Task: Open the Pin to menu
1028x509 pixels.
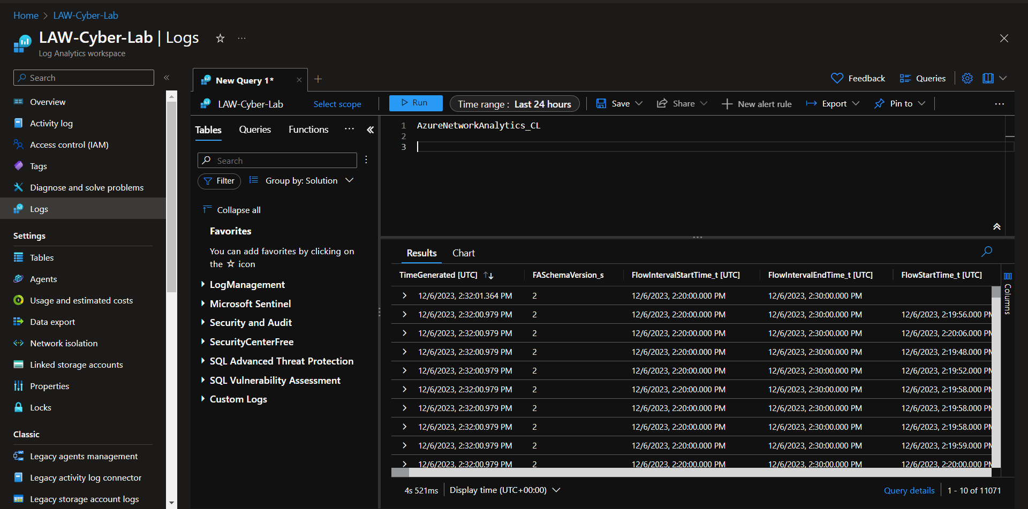Action: tap(899, 104)
